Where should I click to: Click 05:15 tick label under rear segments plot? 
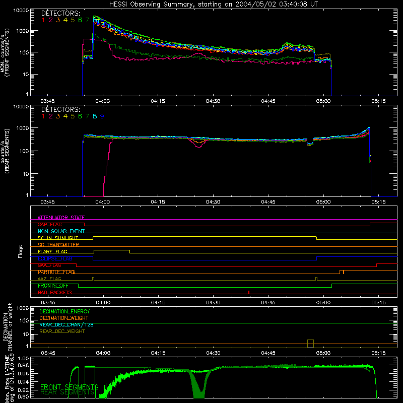click(379, 202)
